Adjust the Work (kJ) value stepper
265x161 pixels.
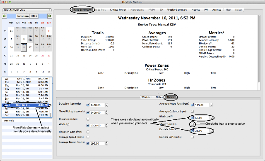point(106,125)
